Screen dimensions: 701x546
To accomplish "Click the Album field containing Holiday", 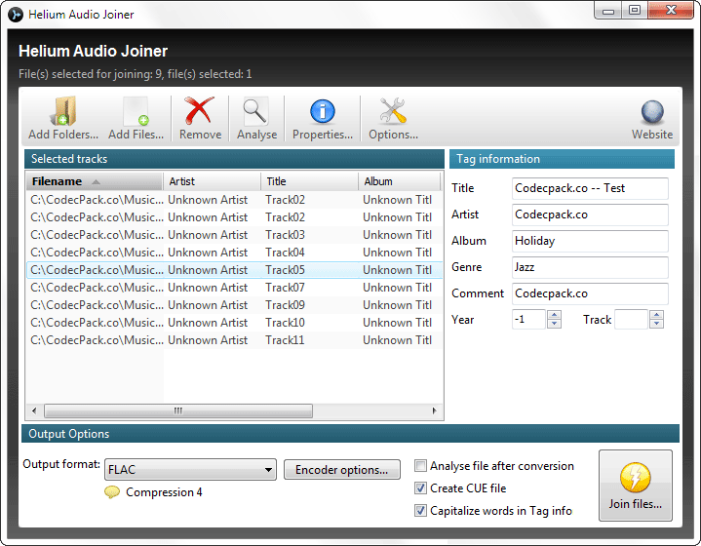I will (x=590, y=241).
